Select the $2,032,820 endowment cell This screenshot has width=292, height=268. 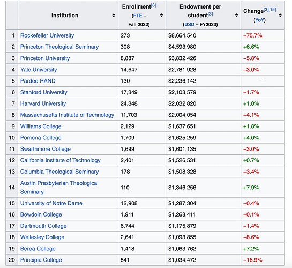coord(203,103)
